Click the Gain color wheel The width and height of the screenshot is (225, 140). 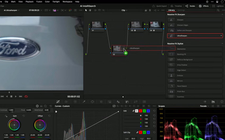click(x=14, y=125)
